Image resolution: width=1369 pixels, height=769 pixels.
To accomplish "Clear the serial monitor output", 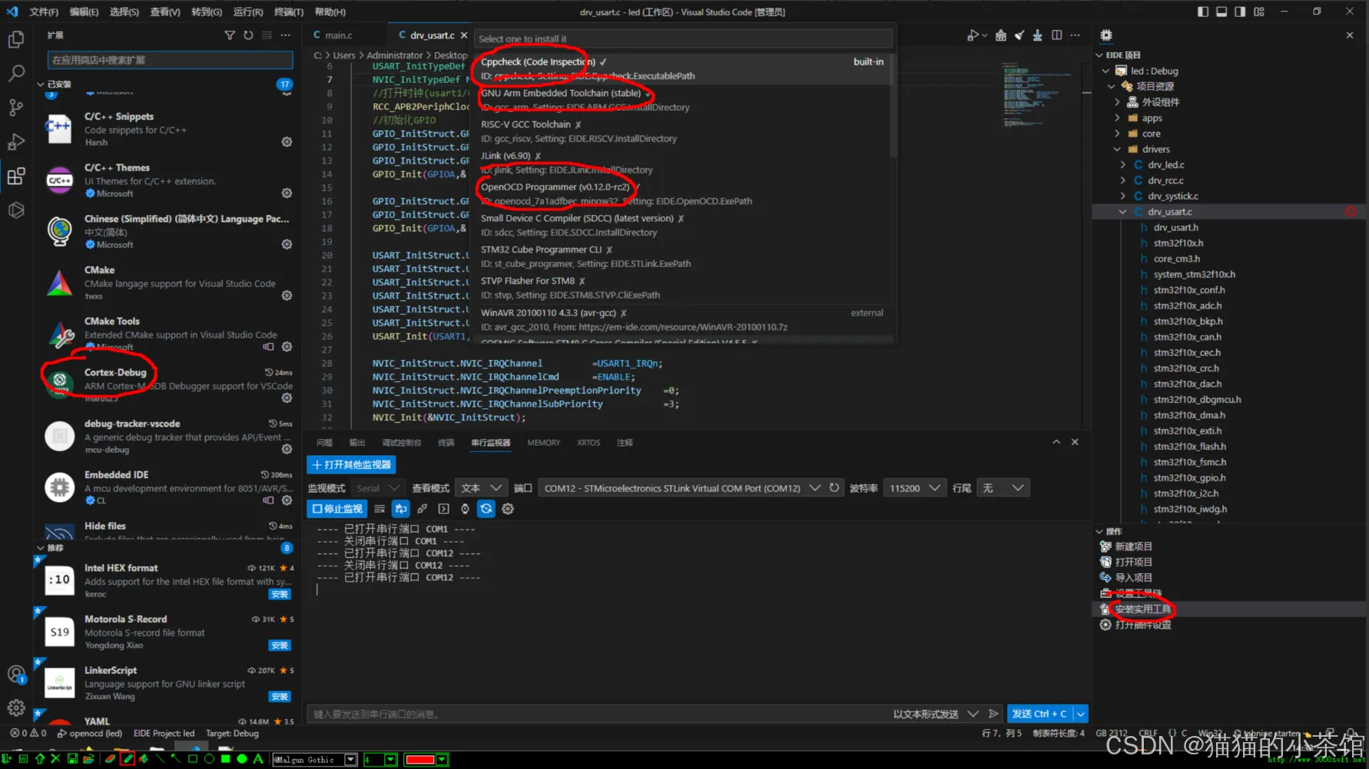I will pos(380,509).
